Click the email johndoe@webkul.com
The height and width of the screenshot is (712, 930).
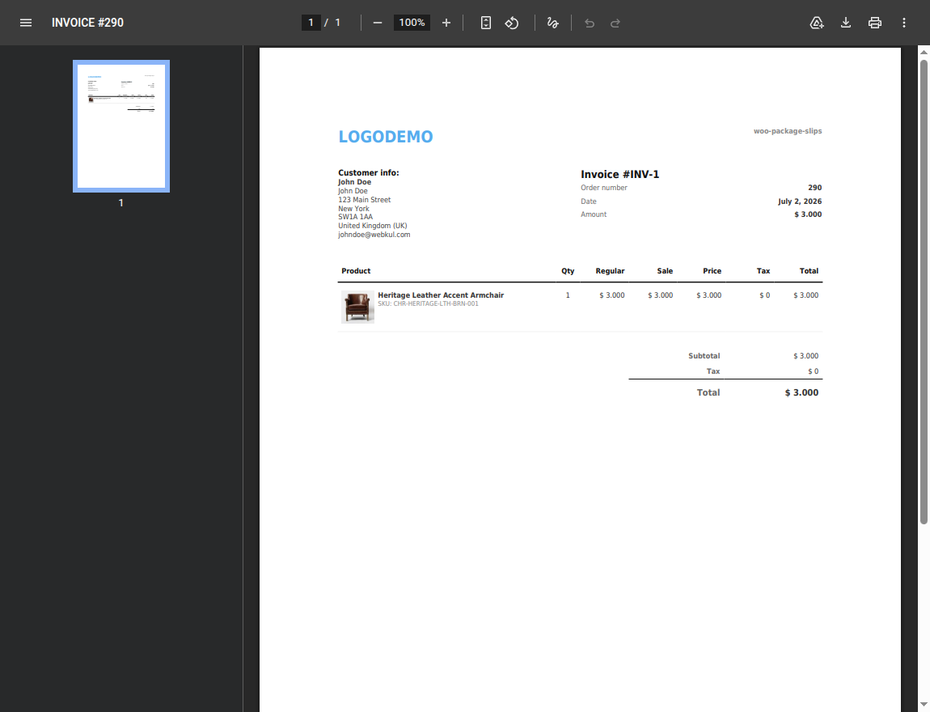374,235
